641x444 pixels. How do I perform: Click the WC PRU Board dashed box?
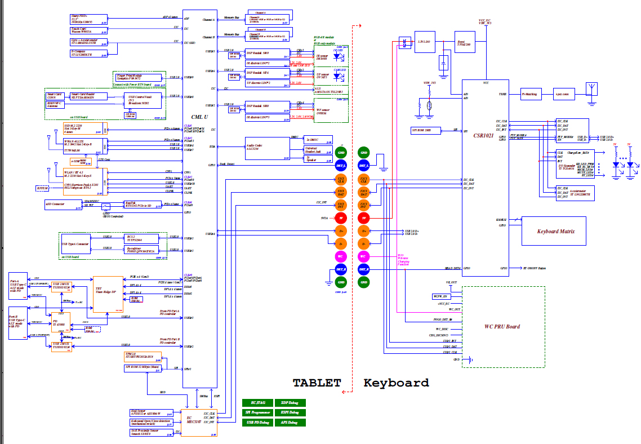coord(502,326)
